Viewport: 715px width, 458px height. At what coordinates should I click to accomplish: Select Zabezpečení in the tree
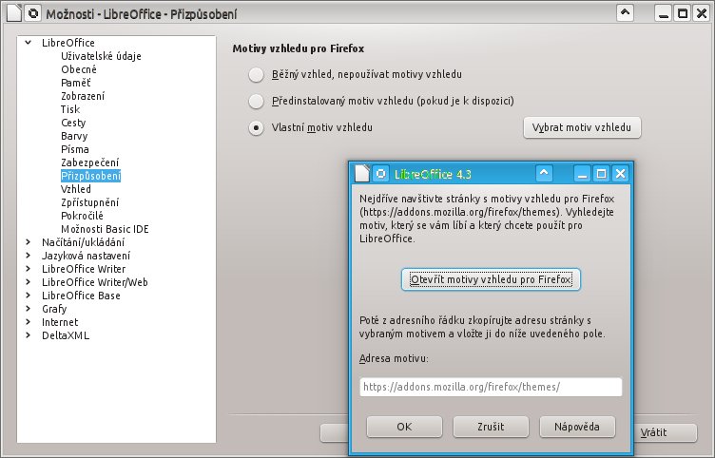coord(89,162)
